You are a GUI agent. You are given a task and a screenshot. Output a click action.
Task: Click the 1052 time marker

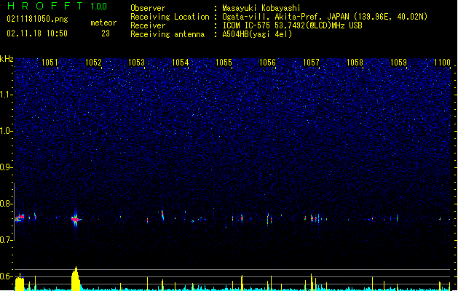93,63
